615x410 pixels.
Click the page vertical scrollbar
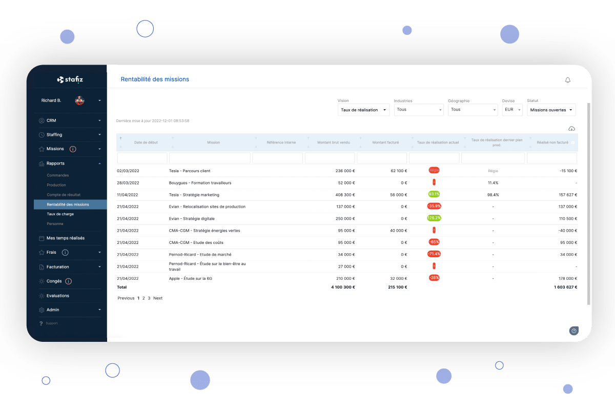coord(588,203)
